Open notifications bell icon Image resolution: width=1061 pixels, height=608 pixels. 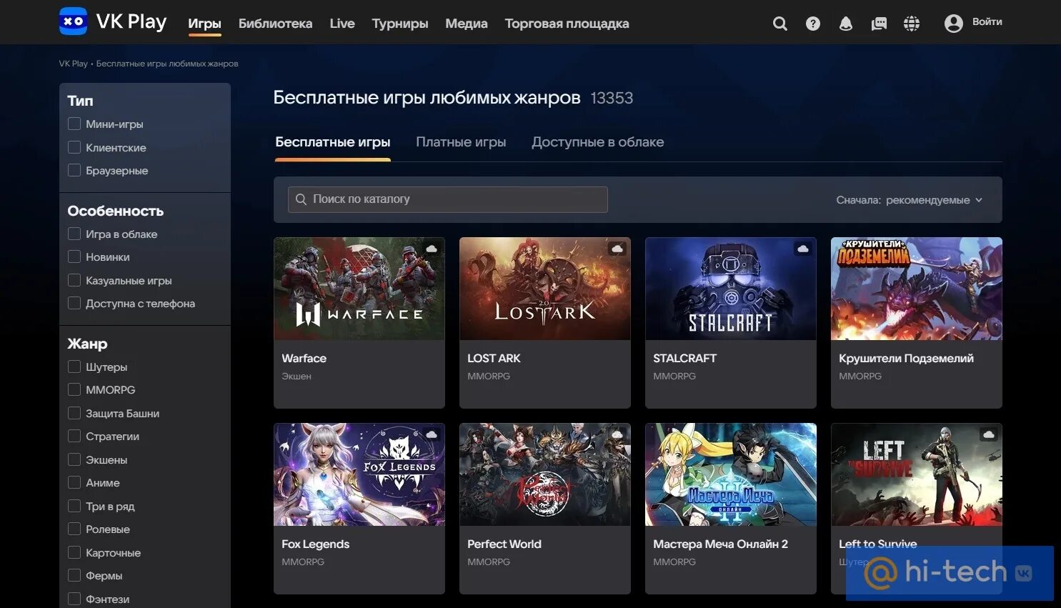[x=846, y=24]
